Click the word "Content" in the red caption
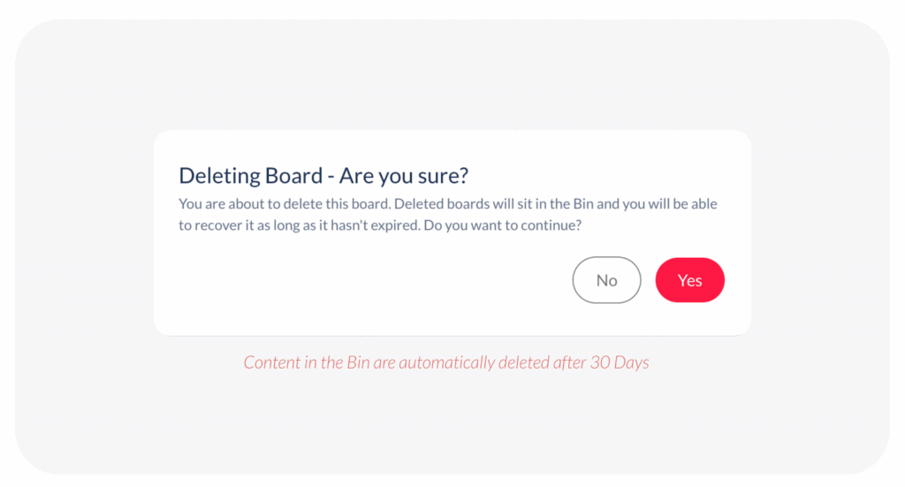This screenshot has height=487, width=905. coord(271,363)
